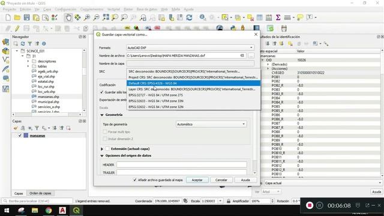
Task: Browse for file with the '...' button
Action: click(x=251, y=56)
